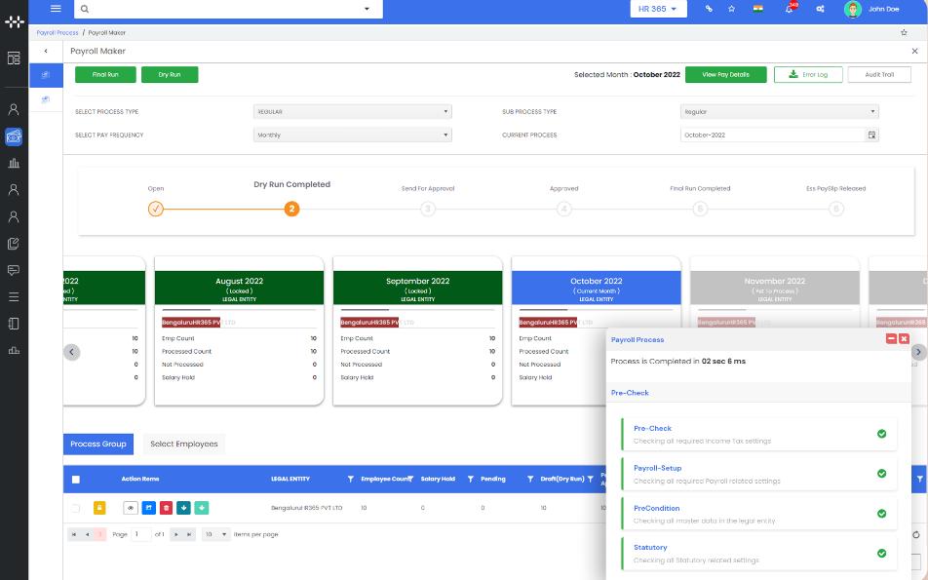Click the yellow lock icon in table row
The height and width of the screenshot is (580, 928).
coord(99,508)
